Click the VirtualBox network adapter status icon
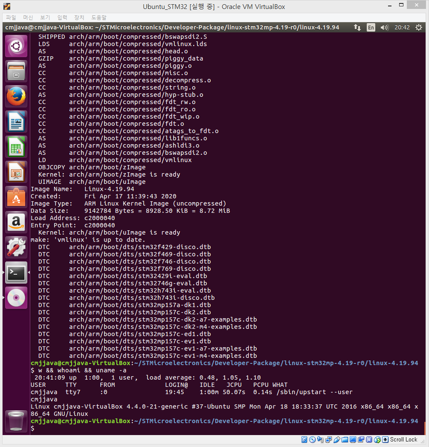 click(329, 440)
